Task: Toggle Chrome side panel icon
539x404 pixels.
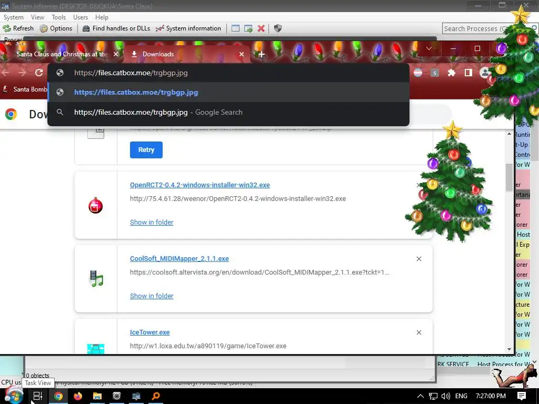Action: [x=468, y=73]
